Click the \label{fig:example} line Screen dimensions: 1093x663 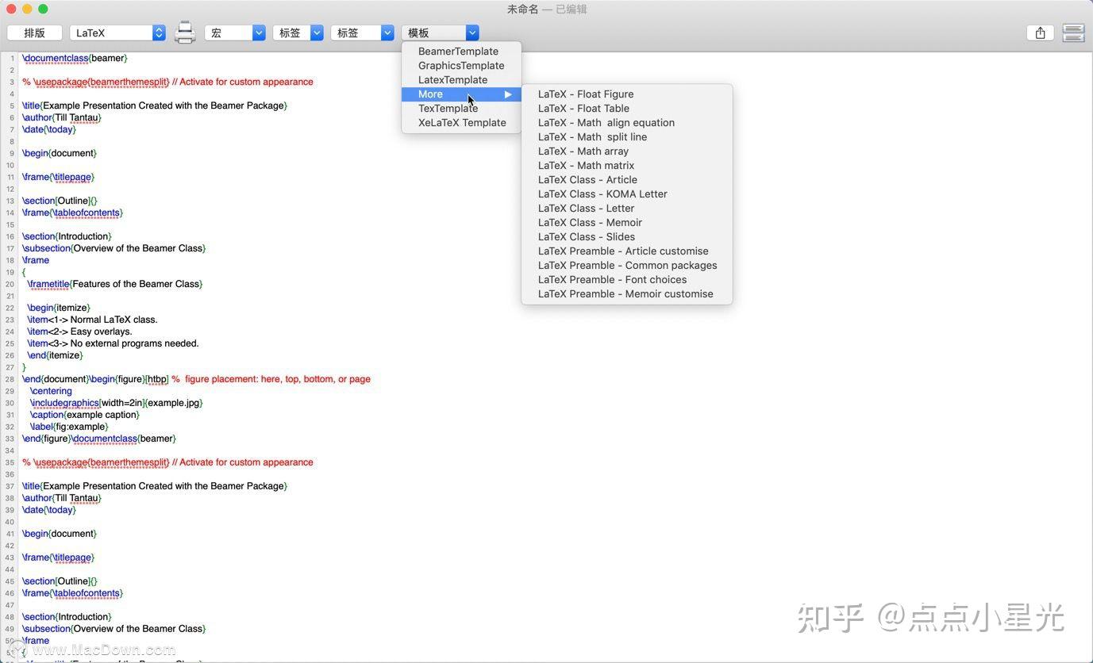[69, 427]
